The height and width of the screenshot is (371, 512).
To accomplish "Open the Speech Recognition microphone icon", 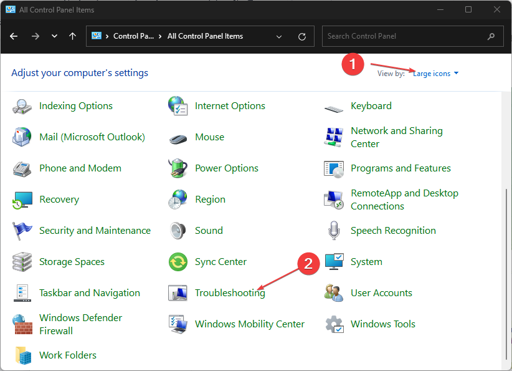I will tap(334, 231).
